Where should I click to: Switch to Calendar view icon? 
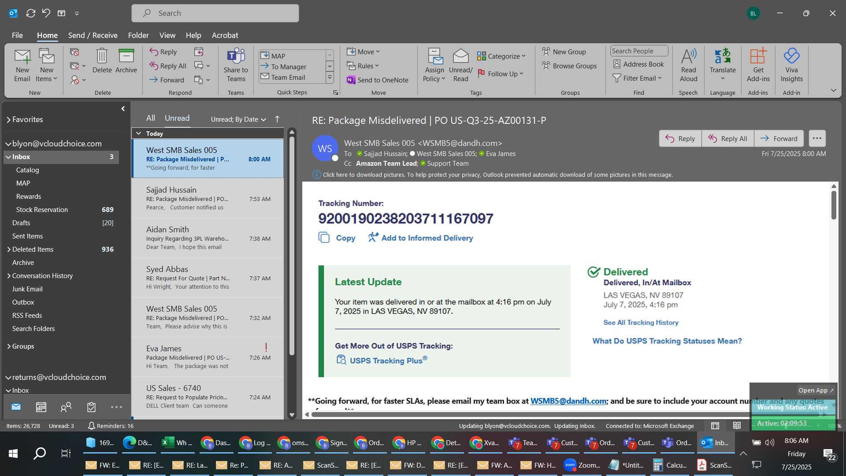coord(41,407)
